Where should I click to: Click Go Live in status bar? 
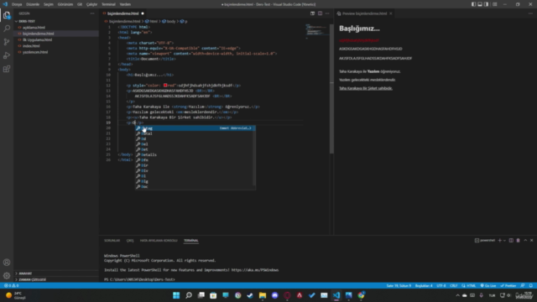pos(488,285)
